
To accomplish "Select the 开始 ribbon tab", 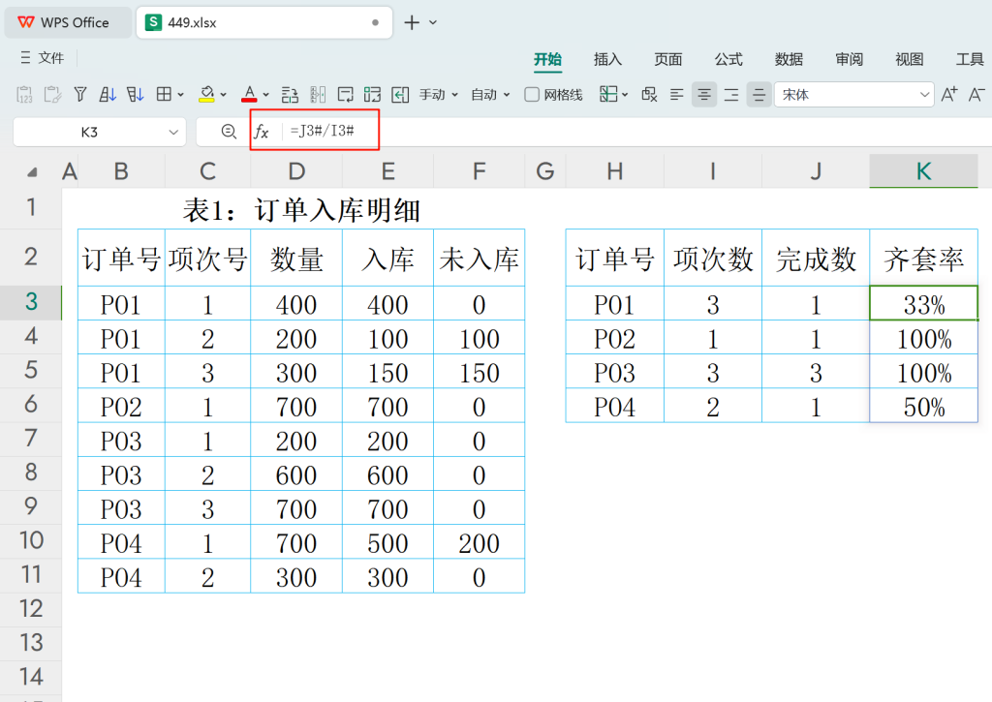I will (548, 59).
